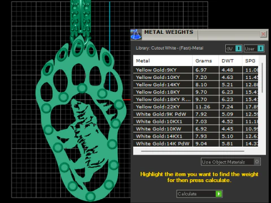271x203 pixels.
Task: Click the 7.24 DWT value
Action: pos(227,107)
